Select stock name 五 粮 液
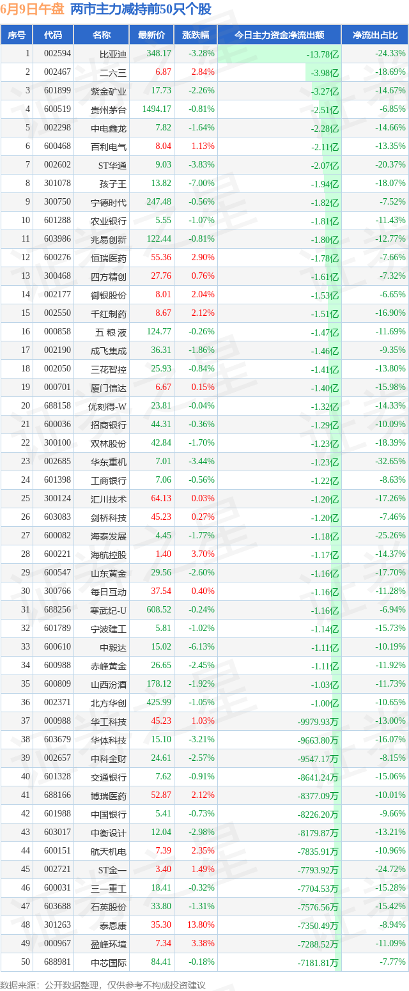409x991 pixels. (x=111, y=332)
